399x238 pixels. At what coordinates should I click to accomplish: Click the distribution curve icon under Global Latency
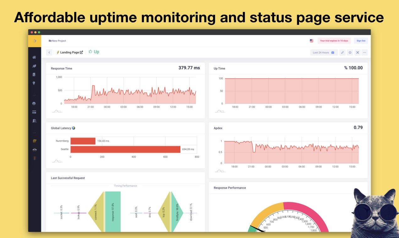(x=57, y=161)
